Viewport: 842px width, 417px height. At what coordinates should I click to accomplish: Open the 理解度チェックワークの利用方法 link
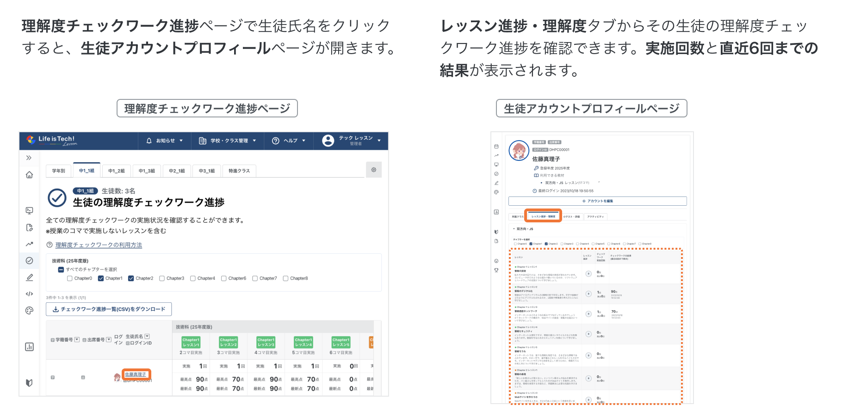click(99, 245)
